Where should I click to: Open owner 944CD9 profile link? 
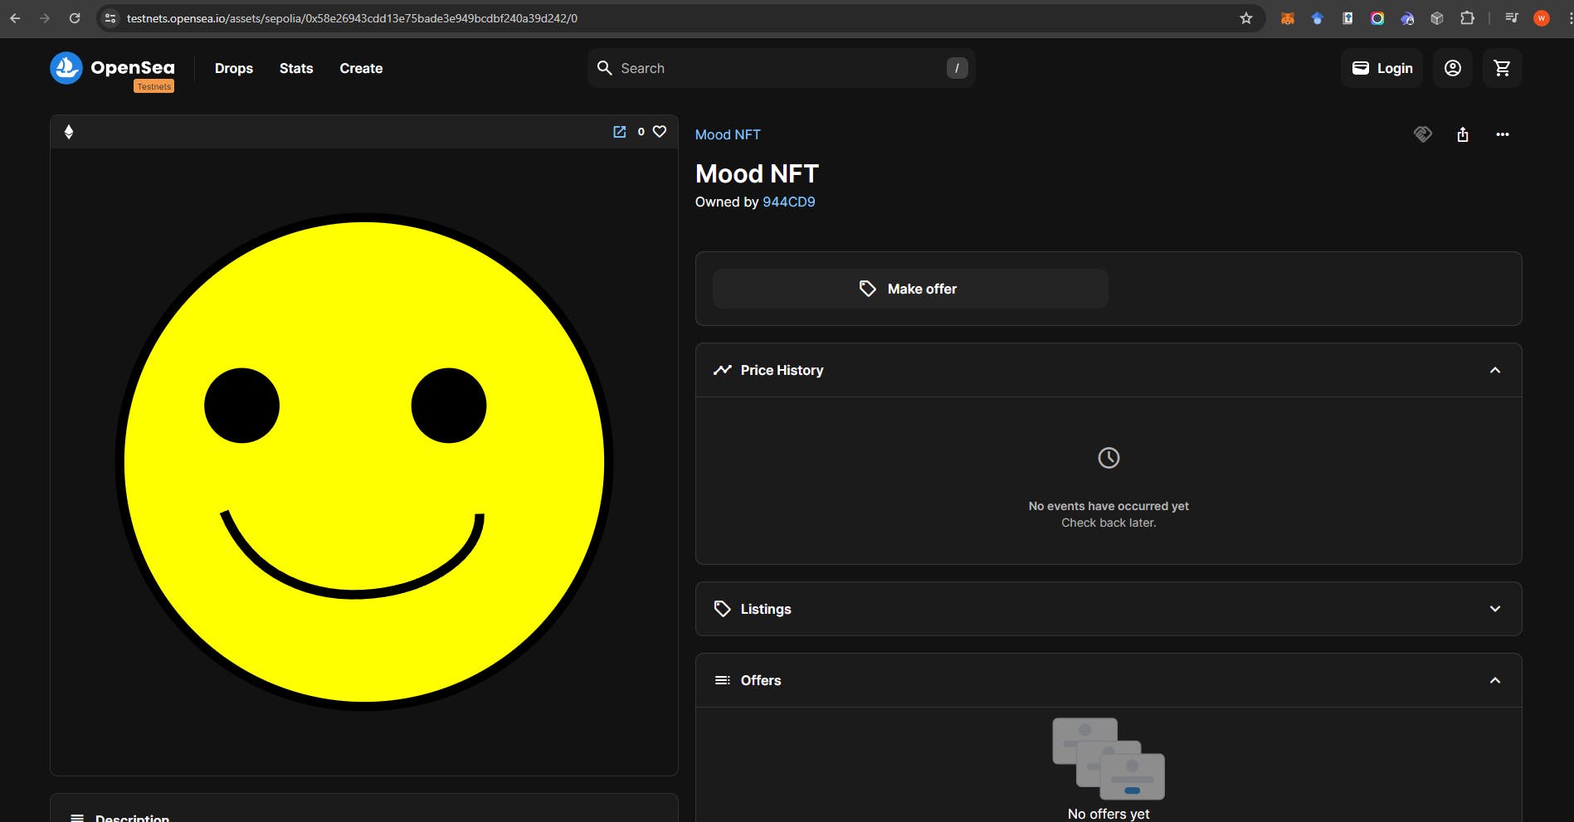(x=788, y=202)
